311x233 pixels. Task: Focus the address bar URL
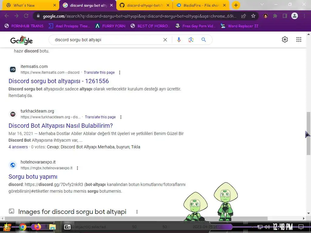pyautogui.click(x=139, y=16)
